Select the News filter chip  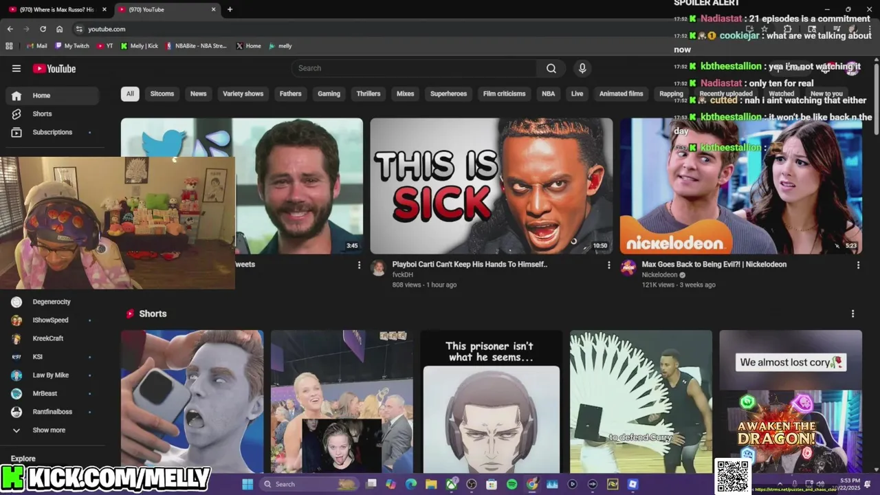pos(198,93)
